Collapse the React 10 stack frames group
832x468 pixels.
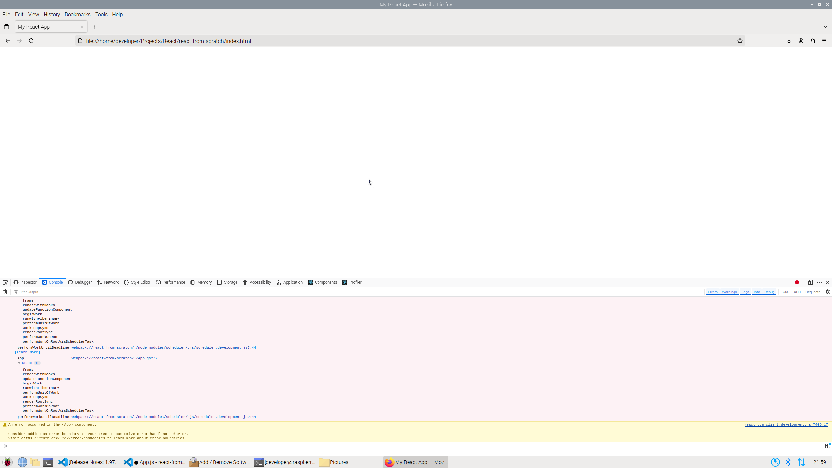pyautogui.click(x=19, y=363)
